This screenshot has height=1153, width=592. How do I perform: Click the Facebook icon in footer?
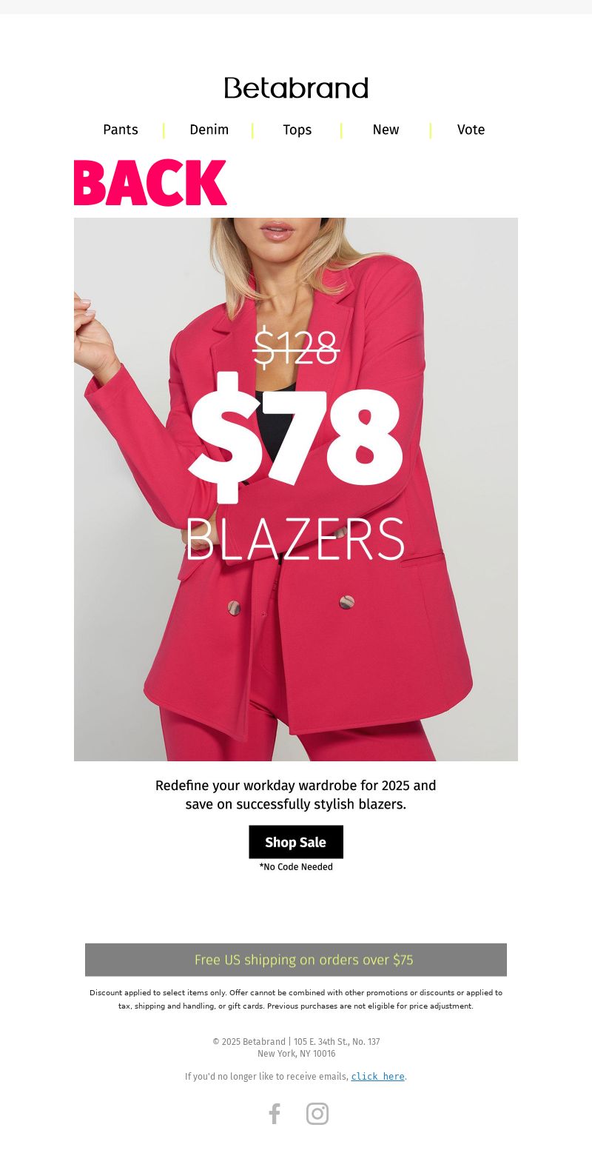coord(275,1114)
